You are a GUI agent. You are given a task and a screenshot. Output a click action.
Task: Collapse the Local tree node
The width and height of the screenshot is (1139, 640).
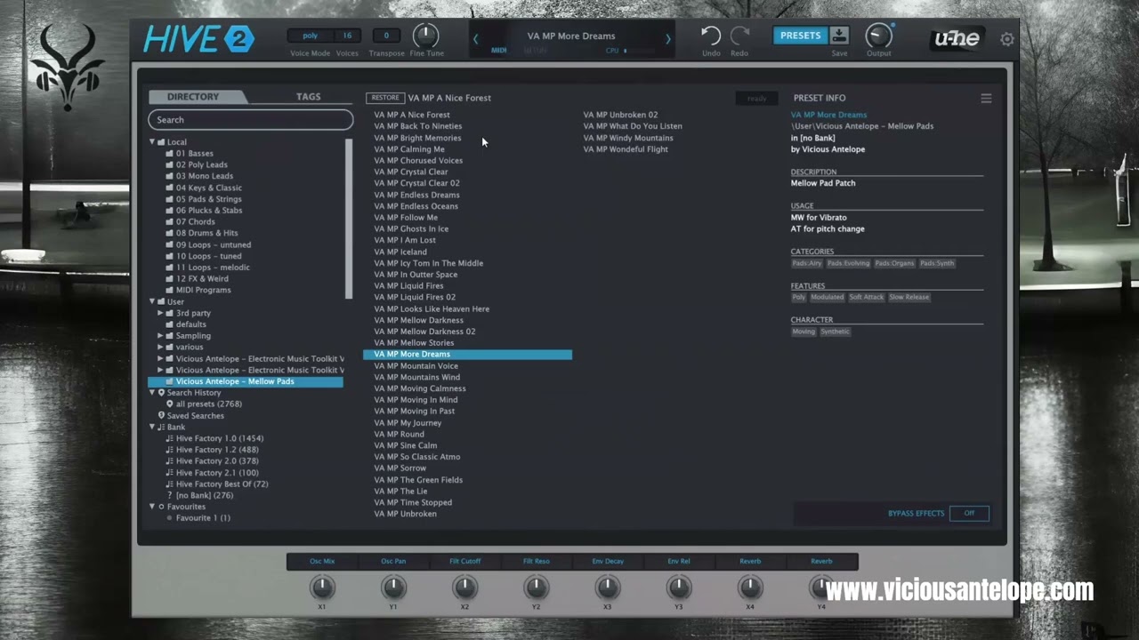pos(152,142)
